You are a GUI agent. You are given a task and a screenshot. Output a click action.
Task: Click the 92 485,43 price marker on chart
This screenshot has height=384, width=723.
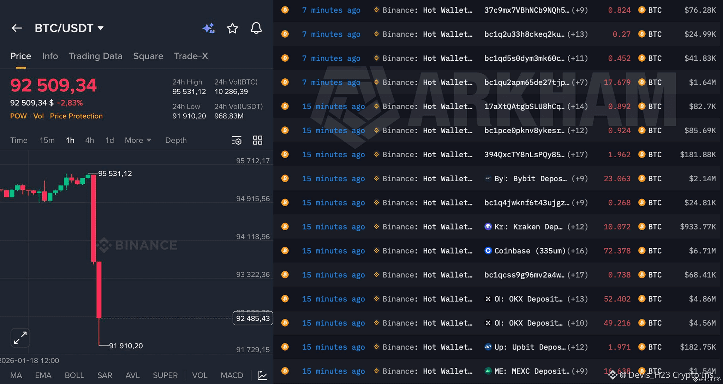[x=252, y=318]
